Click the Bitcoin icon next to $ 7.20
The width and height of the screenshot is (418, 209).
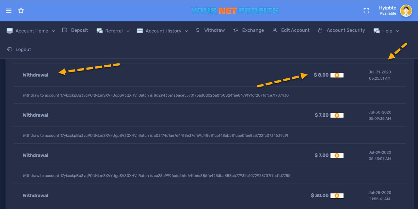[337, 115]
